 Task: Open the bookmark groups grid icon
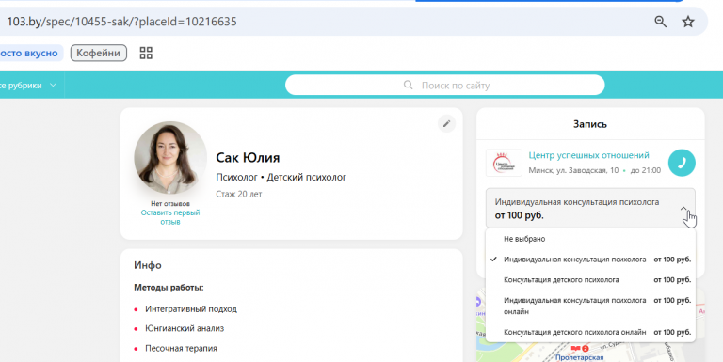click(146, 53)
